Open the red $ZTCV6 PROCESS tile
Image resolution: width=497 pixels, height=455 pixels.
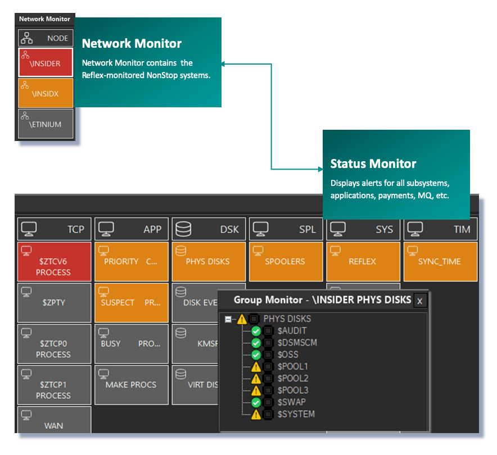[x=54, y=262]
